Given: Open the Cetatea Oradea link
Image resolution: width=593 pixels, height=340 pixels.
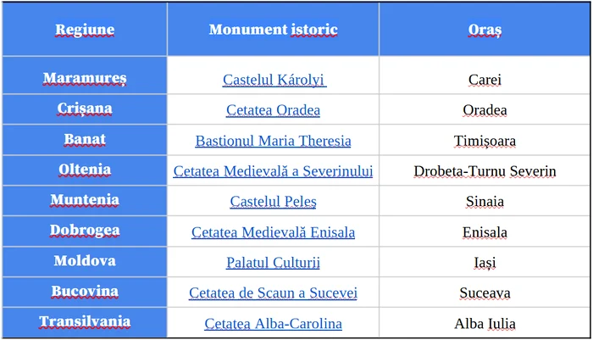Looking at the screenshot, I should click(273, 110).
